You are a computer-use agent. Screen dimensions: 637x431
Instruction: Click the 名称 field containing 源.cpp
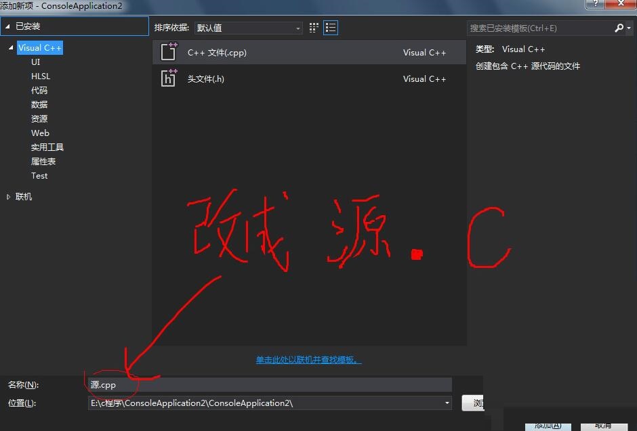coord(270,385)
